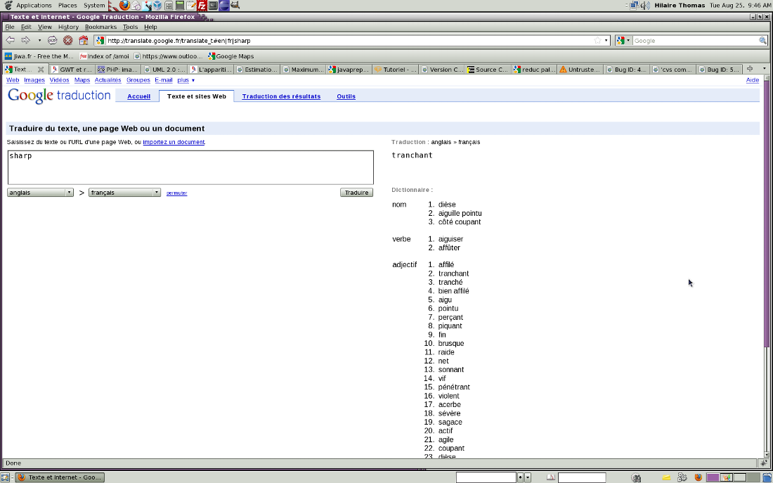Open the back/forward history dropdown arrow
Viewport: 773px width, 483px height.
point(39,41)
